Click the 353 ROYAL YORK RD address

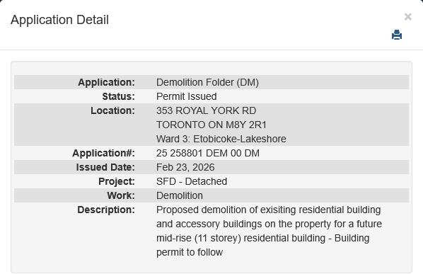tap(206, 110)
